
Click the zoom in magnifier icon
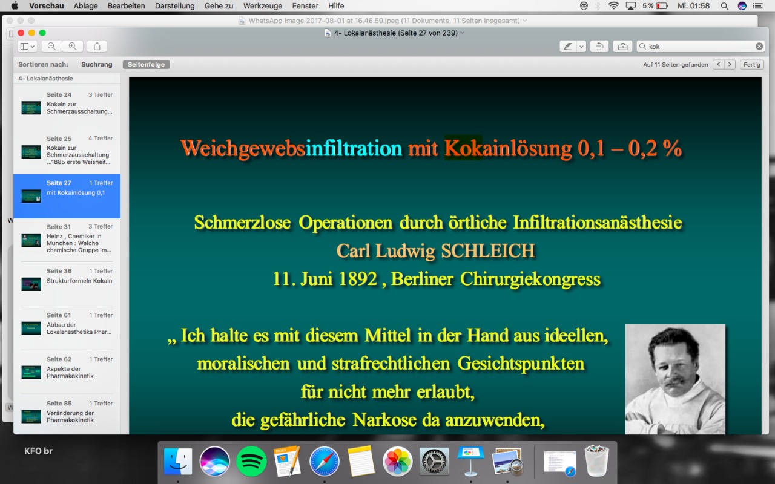73,47
